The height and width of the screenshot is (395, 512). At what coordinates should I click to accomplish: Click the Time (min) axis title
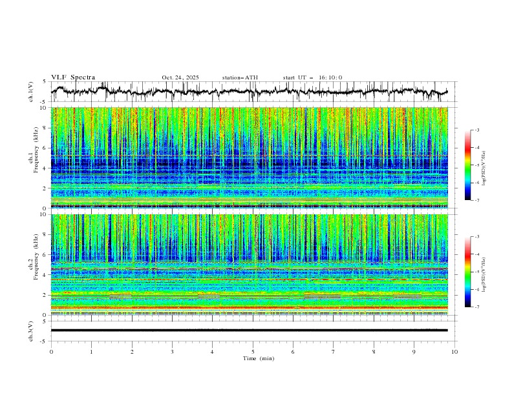[x=259, y=358]
